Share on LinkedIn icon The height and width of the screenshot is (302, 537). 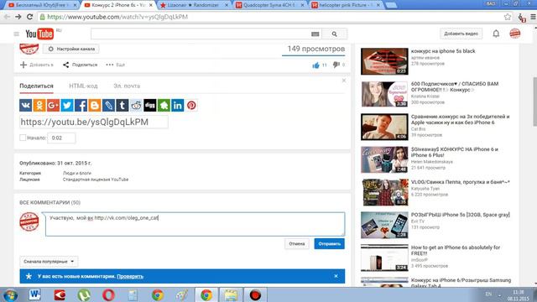pos(177,106)
